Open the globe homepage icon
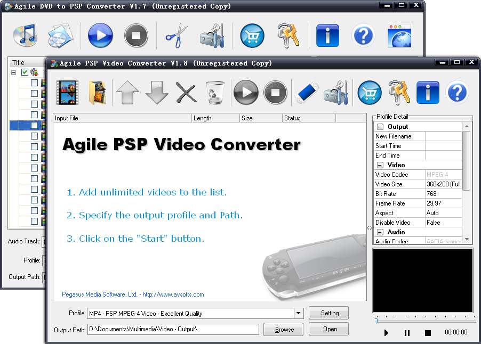 399,36
